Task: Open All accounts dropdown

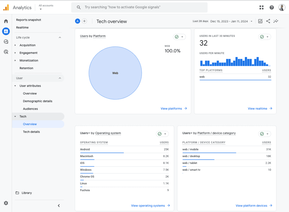Action: tap(46, 7)
